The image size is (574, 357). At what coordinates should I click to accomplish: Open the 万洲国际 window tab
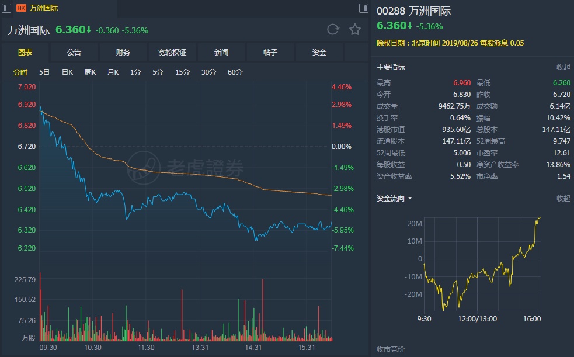[x=44, y=8]
